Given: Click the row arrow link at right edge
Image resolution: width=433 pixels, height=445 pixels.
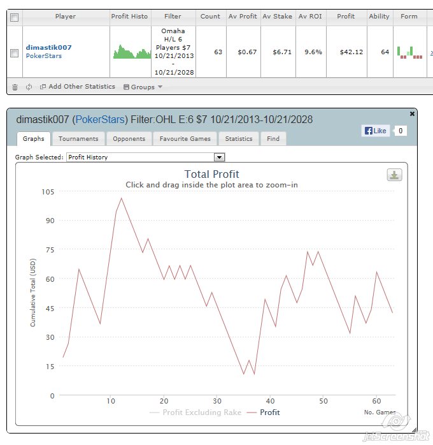Looking at the screenshot, I should tap(431, 52).
